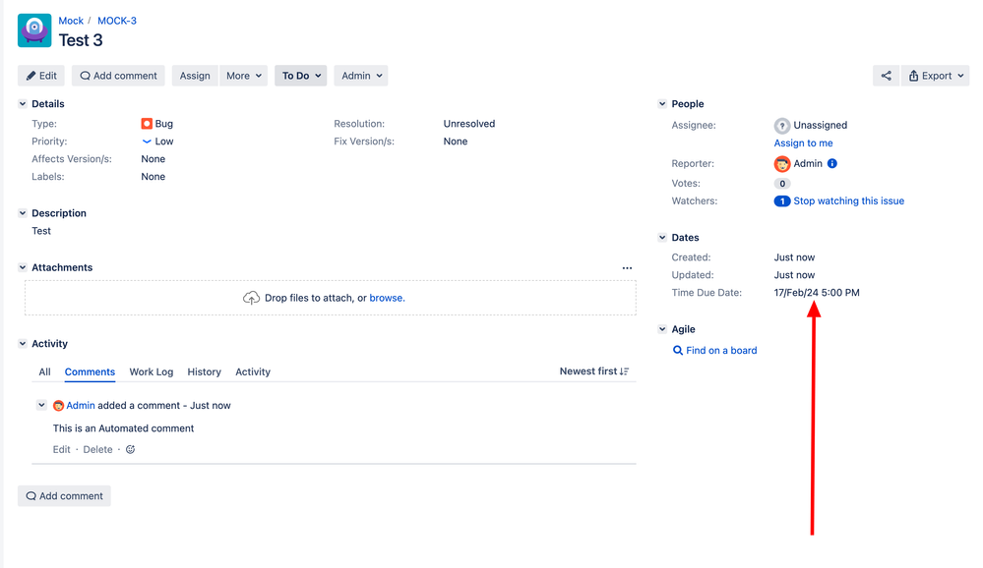
Task: Open the Activity tab
Action: point(253,372)
